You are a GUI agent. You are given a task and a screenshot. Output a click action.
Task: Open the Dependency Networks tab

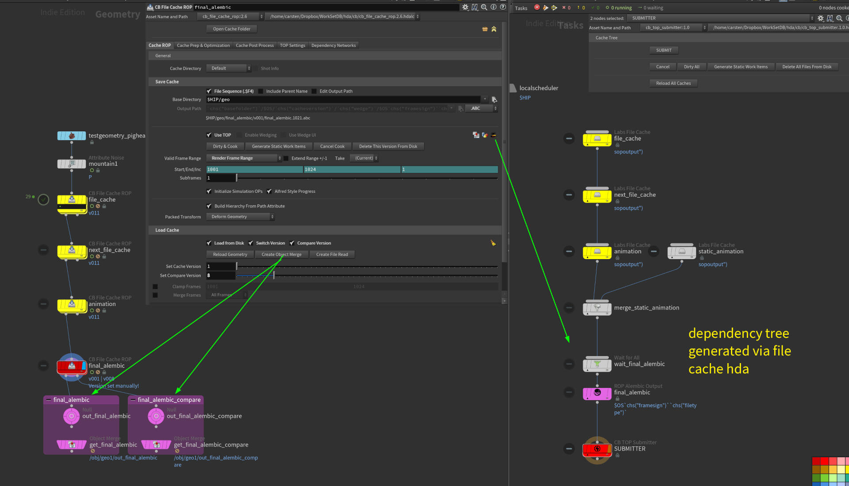tap(333, 46)
